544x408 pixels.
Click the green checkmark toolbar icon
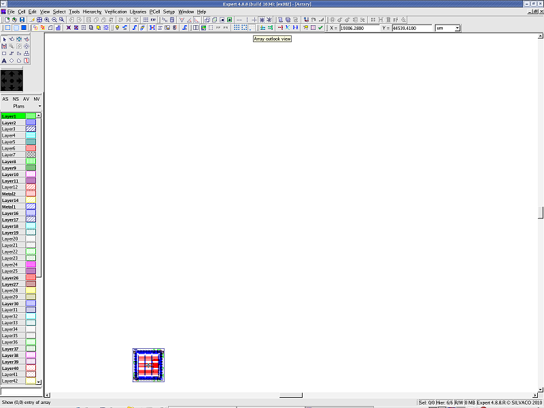point(320,28)
